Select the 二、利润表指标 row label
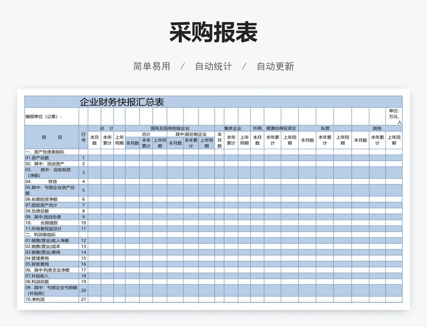This screenshot has width=427, height=327. 52,234
